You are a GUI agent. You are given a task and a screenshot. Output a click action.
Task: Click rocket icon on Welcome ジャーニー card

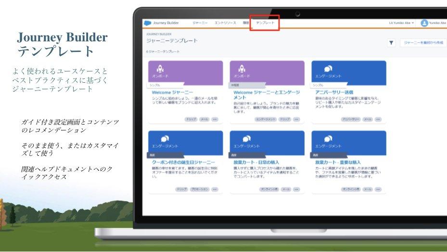click(160, 69)
